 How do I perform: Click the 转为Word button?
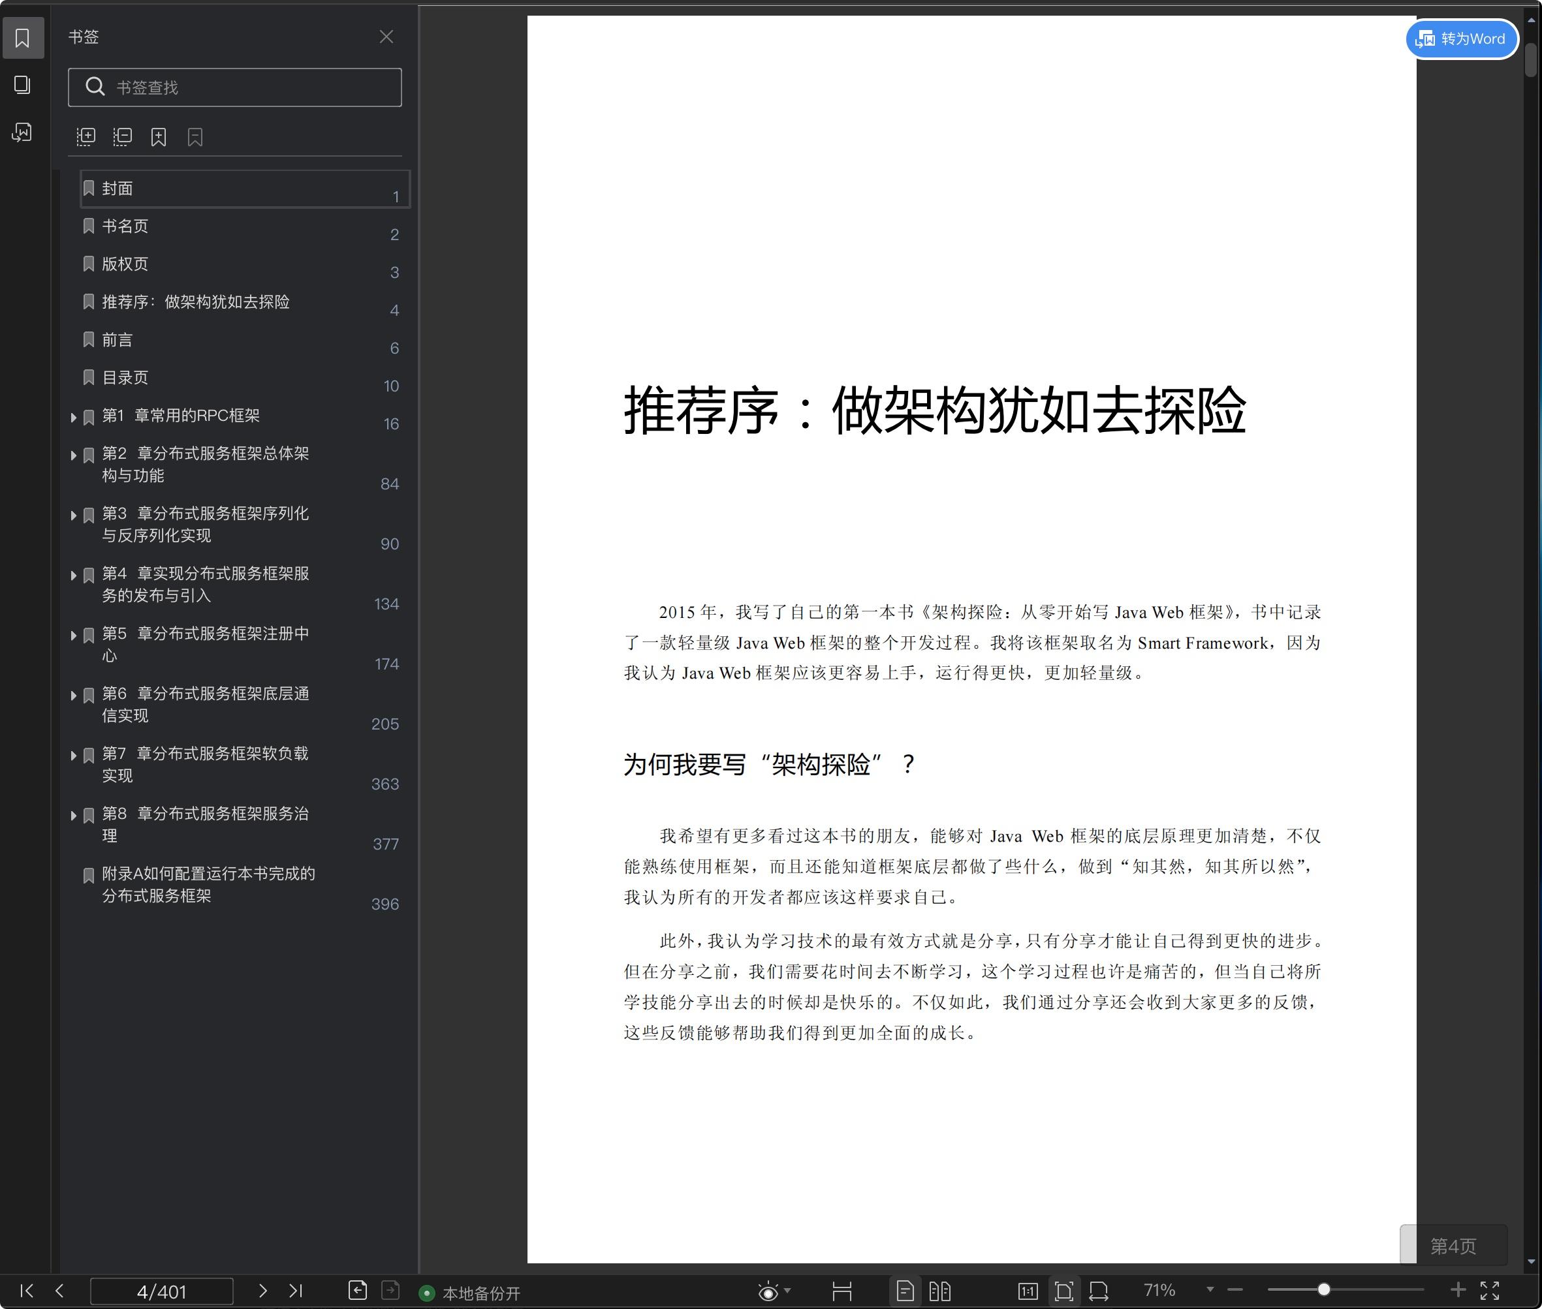[x=1461, y=38]
